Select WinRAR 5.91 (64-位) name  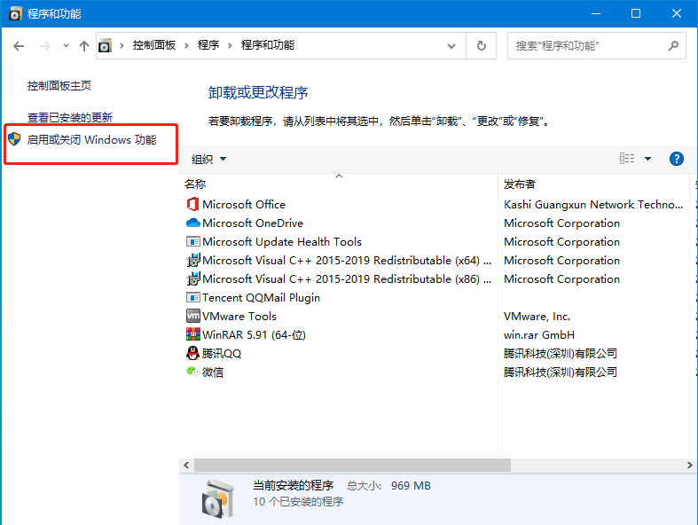(255, 335)
